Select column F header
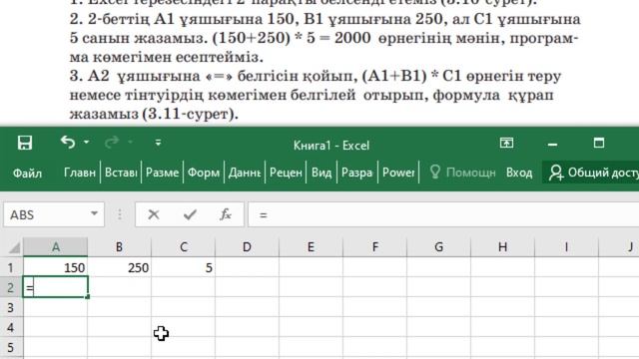Viewport: 639px width, 359px height. pos(375,246)
